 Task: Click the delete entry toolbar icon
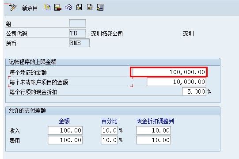[58, 8]
